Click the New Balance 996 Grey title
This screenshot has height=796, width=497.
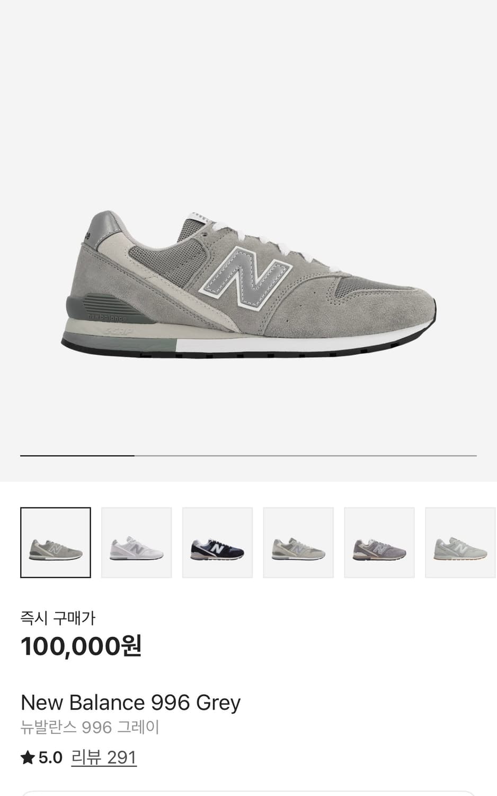click(x=131, y=703)
